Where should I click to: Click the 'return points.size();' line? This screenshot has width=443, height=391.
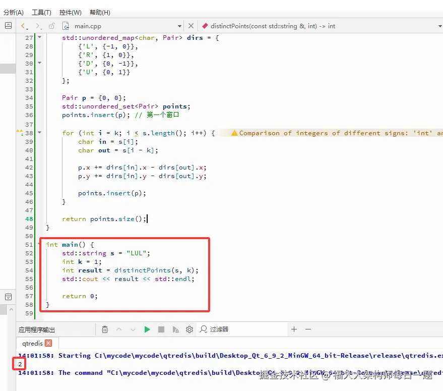coord(104,219)
